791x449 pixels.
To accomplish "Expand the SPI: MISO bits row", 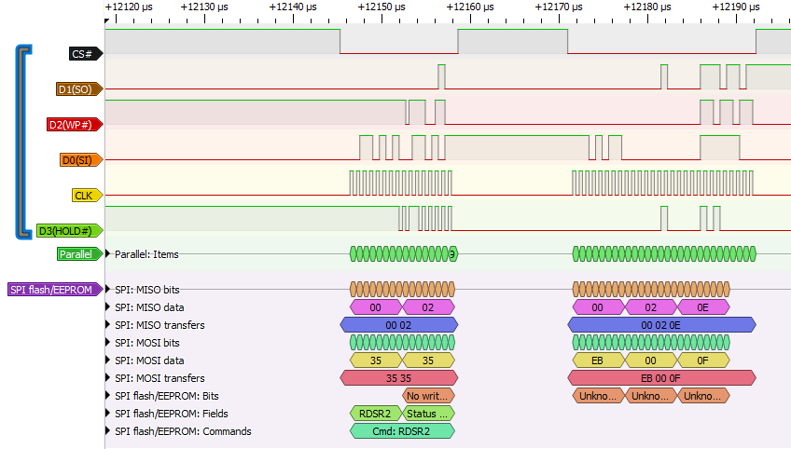I will pos(107,290).
